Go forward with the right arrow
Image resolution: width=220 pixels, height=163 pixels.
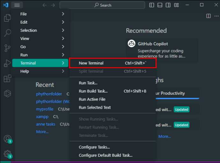coord(53,5)
